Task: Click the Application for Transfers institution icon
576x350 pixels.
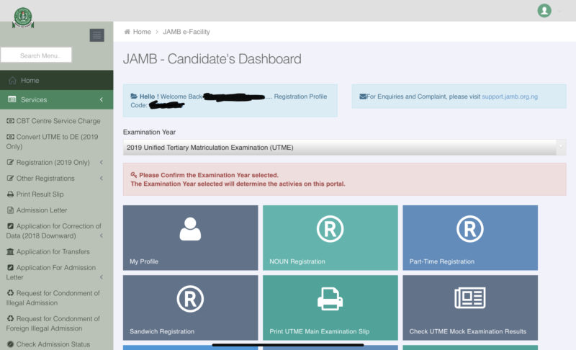Action: [10, 251]
